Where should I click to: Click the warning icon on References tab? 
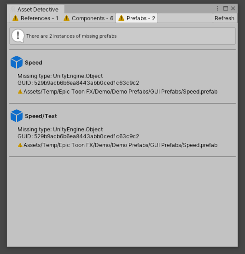point(16,18)
